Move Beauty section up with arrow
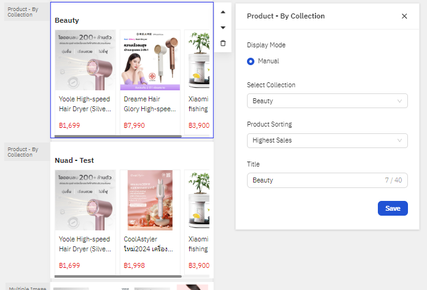The image size is (427, 290). (x=223, y=12)
